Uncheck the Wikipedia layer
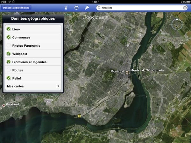The image size is (191, 143). tap(9, 54)
